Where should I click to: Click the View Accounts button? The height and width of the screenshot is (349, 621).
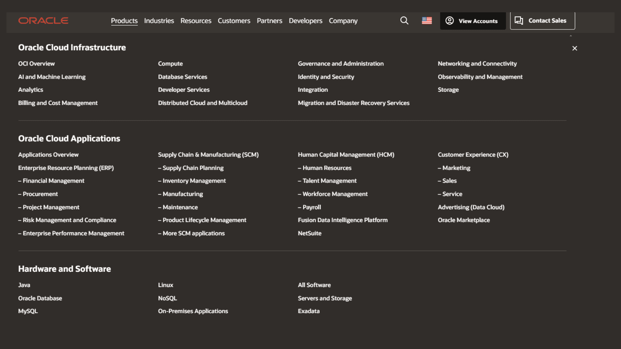click(473, 21)
